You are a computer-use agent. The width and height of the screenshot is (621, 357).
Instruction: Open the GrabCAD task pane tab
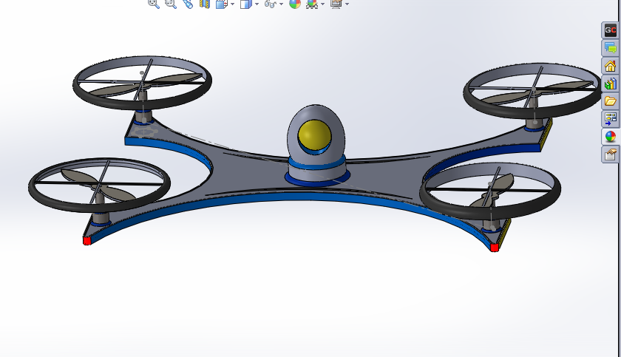611,30
